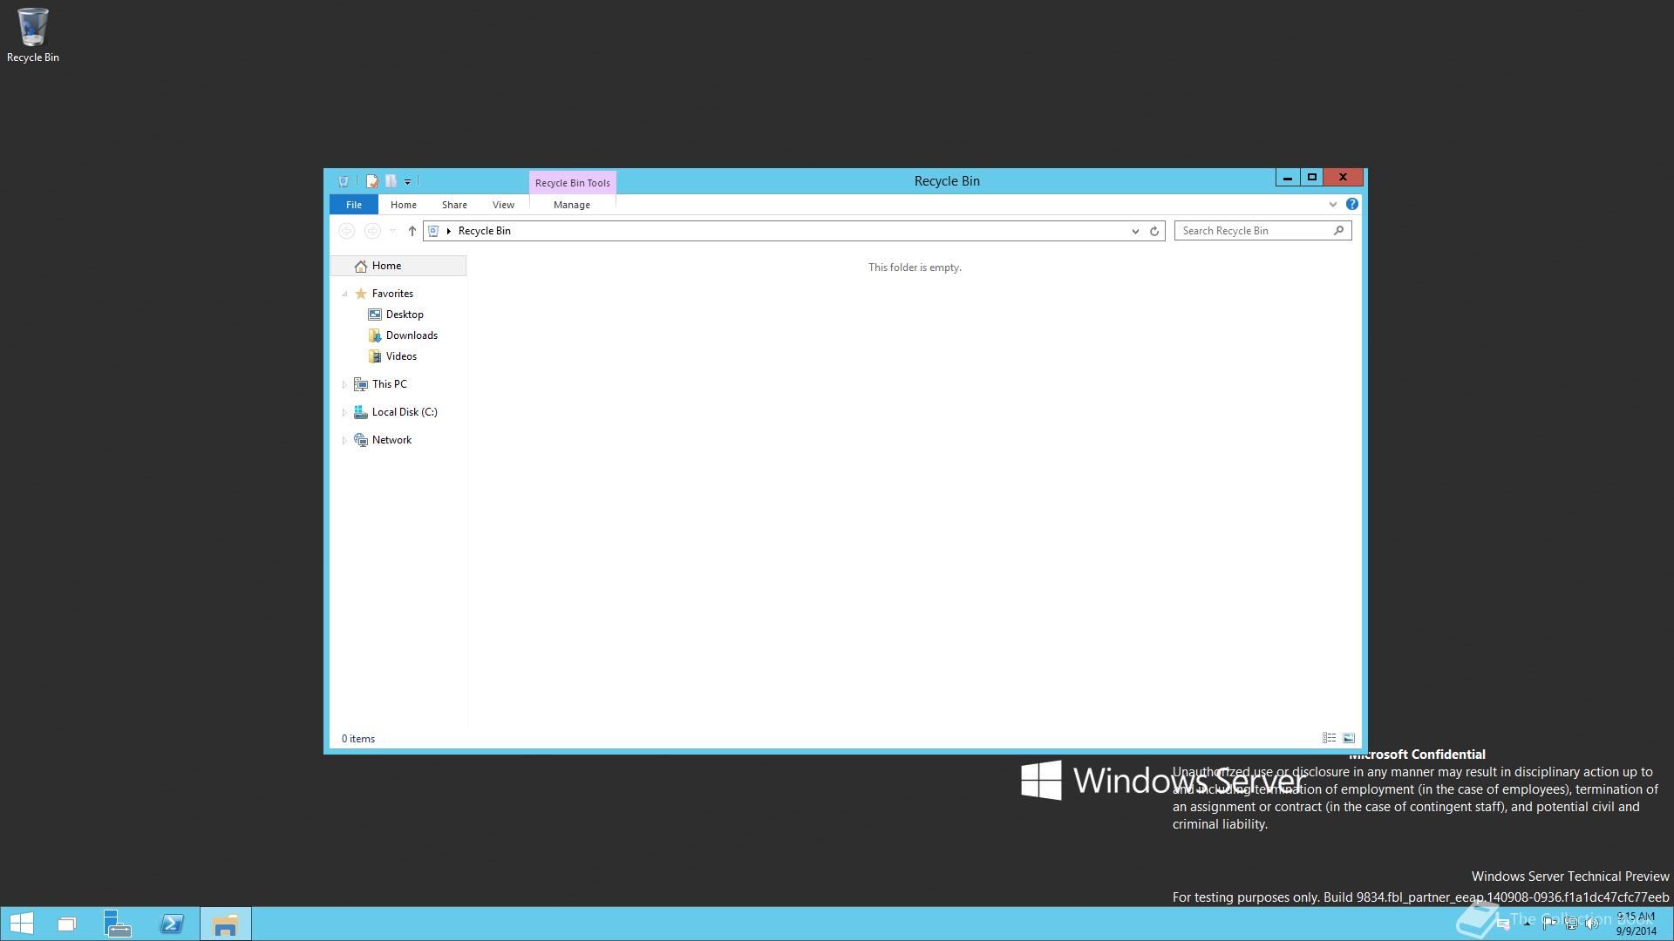Close the Recycle Bin window
Image resolution: width=1674 pixels, height=941 pixels.
pyautogui.click(x=1343, y=178)
